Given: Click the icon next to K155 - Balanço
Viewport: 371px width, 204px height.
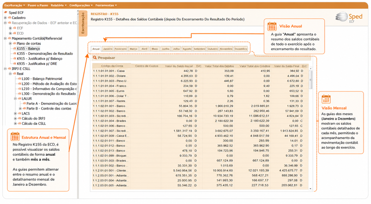Looking at the screenshot, I should coord(15,49).
